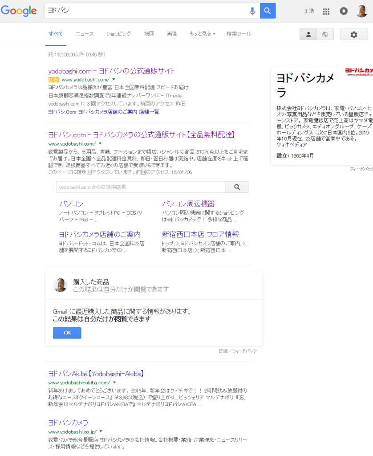Click the blue search magnifier button

click(268, 11)
